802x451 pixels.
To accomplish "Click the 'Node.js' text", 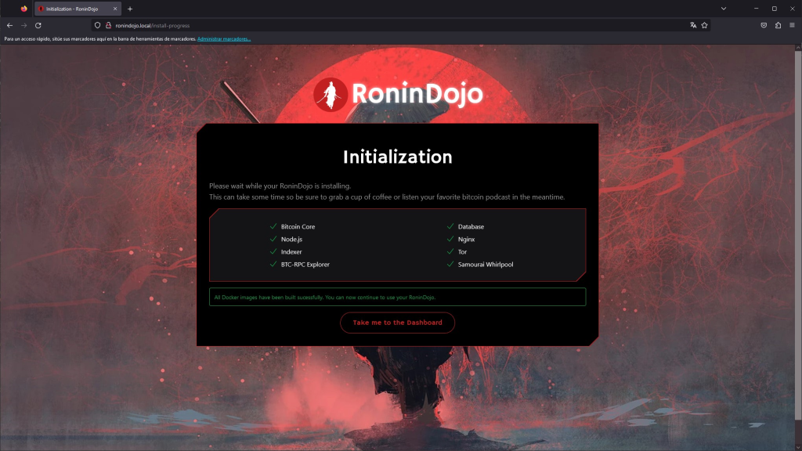I will tap(291, 240).
